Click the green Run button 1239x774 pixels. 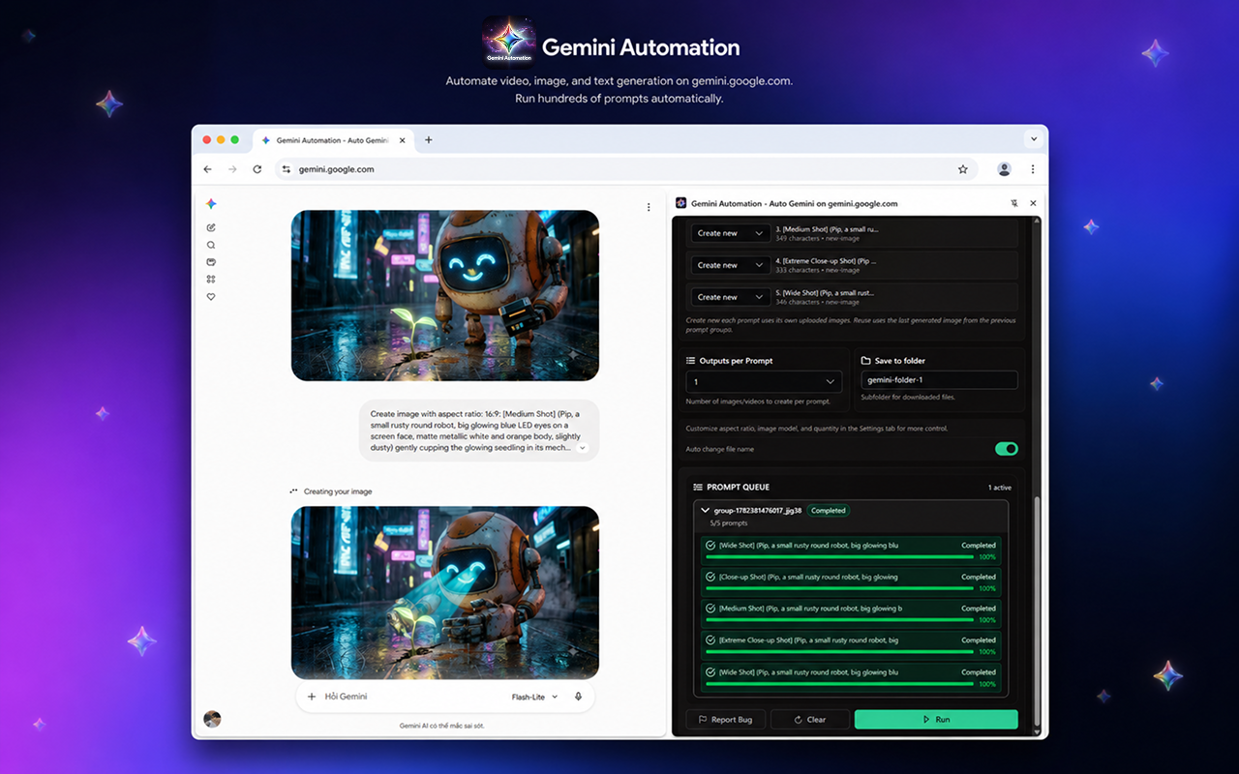click(x=936, y=720)
